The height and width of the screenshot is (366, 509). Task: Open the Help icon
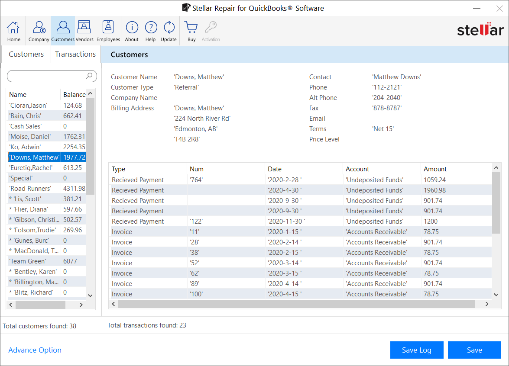click(151, 31)
